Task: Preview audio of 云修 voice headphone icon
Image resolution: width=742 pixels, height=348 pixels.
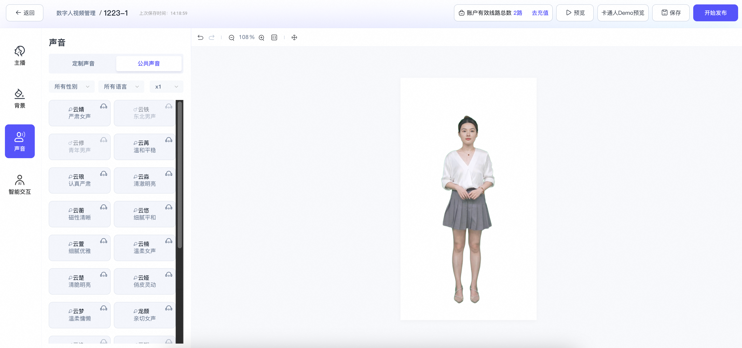Action: (x=104, y=140)
